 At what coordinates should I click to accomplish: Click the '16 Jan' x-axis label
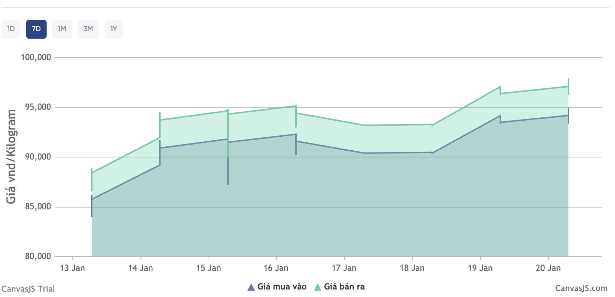coord(276,268)
